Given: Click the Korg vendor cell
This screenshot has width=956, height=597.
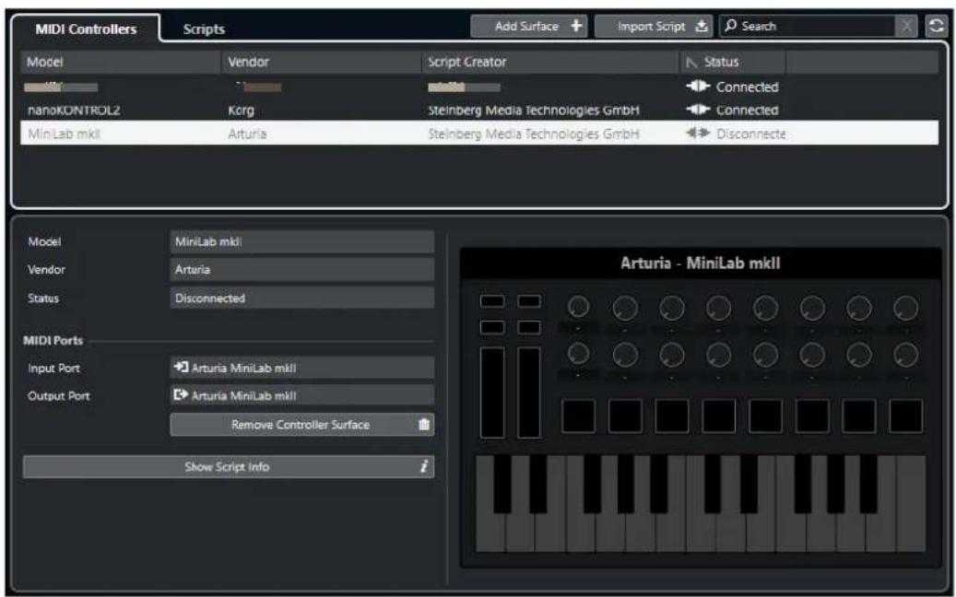Looking at the screenshot, I should (241, 111).
